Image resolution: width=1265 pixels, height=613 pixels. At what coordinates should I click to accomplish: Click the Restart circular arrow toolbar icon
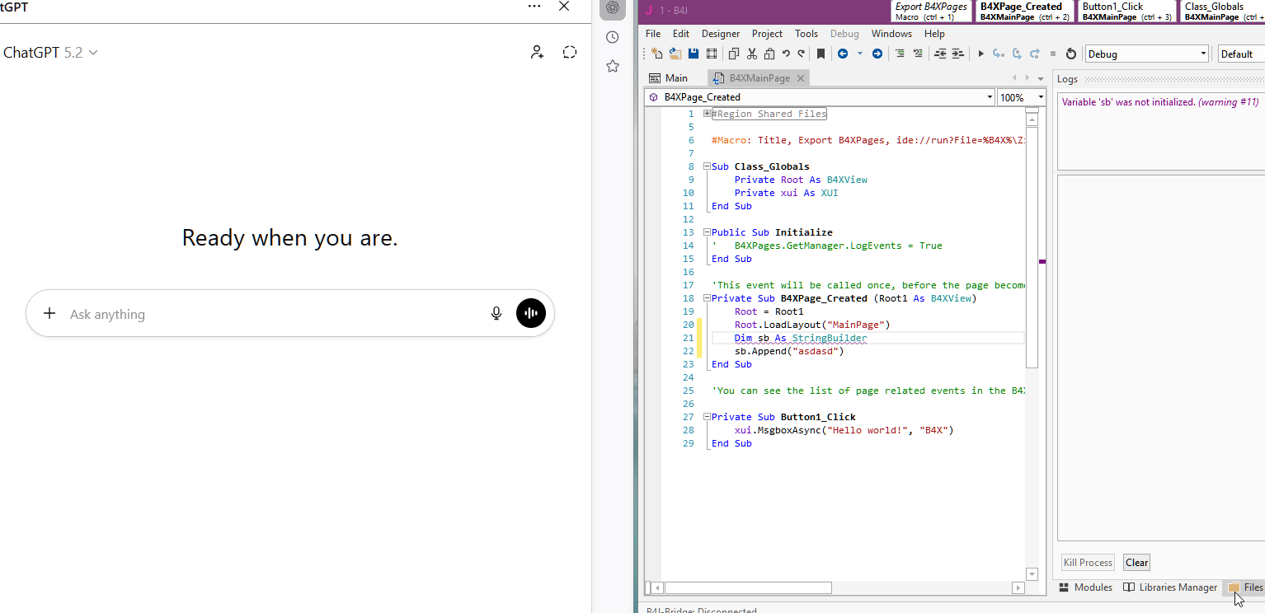tap(1071, 54)
